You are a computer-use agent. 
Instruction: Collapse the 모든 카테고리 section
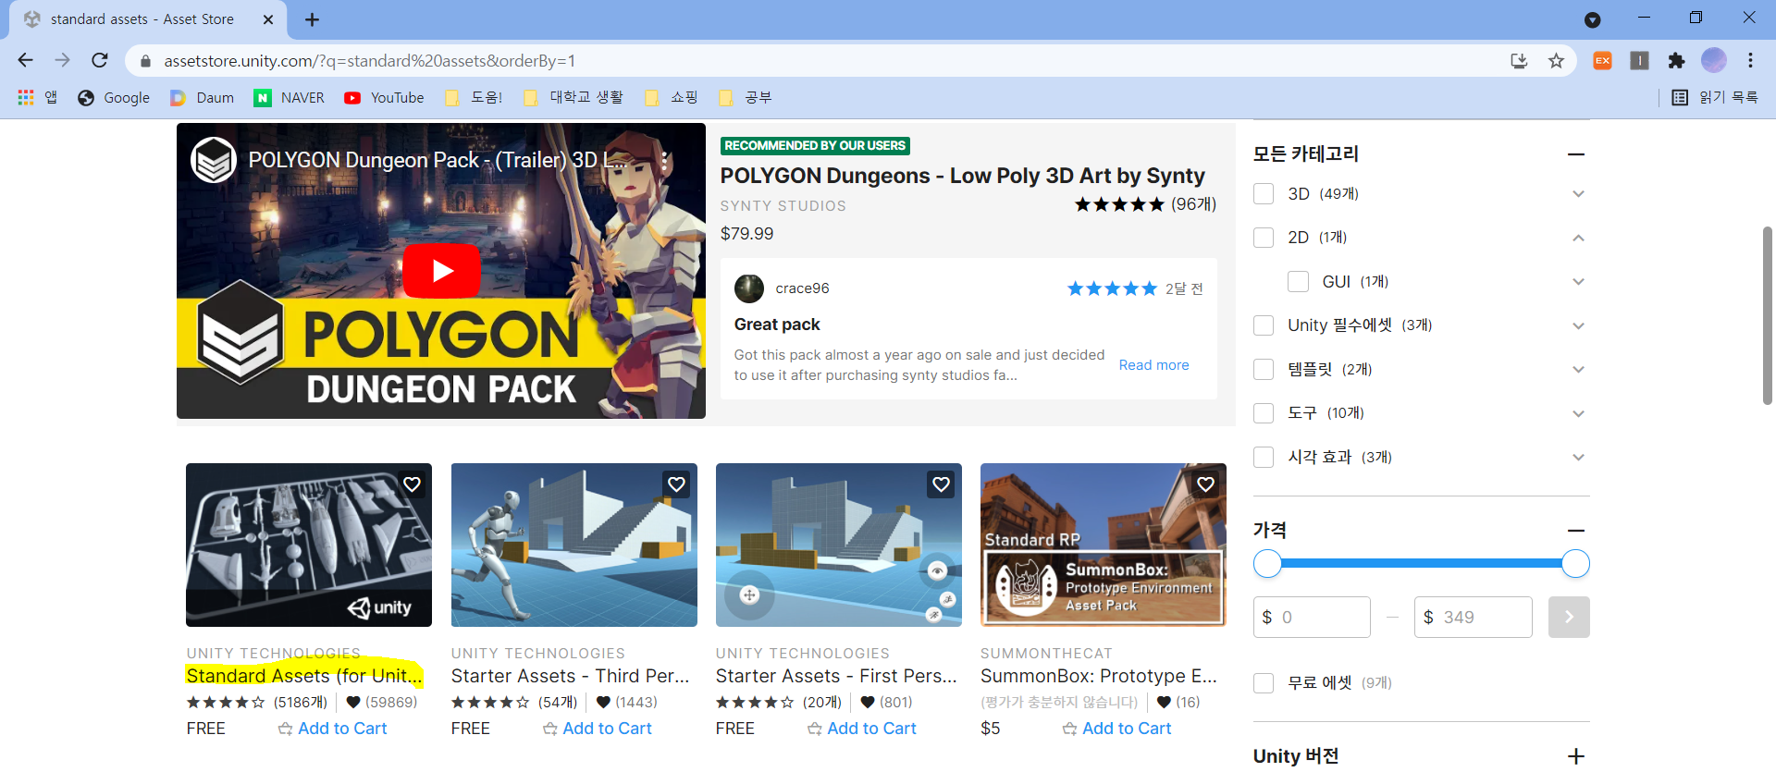tap(1576, 154)
